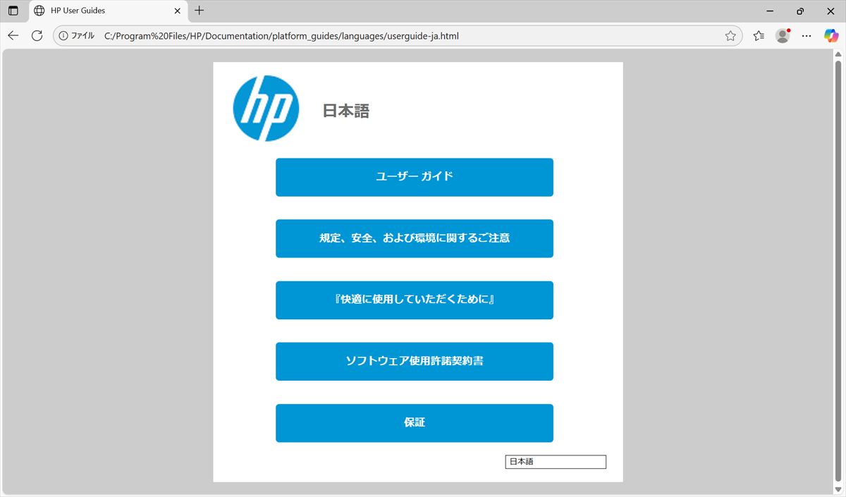Screen dimensions: 846x497
Task: Expand the 日本語 language dropdown
Action: (556, 462)
